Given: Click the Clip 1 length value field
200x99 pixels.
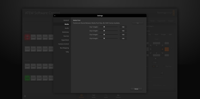Looking at the screenshot, I should [123, 27].
